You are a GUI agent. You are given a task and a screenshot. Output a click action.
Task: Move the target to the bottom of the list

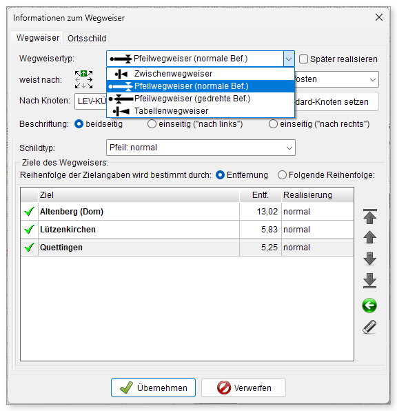click(369, 281)
